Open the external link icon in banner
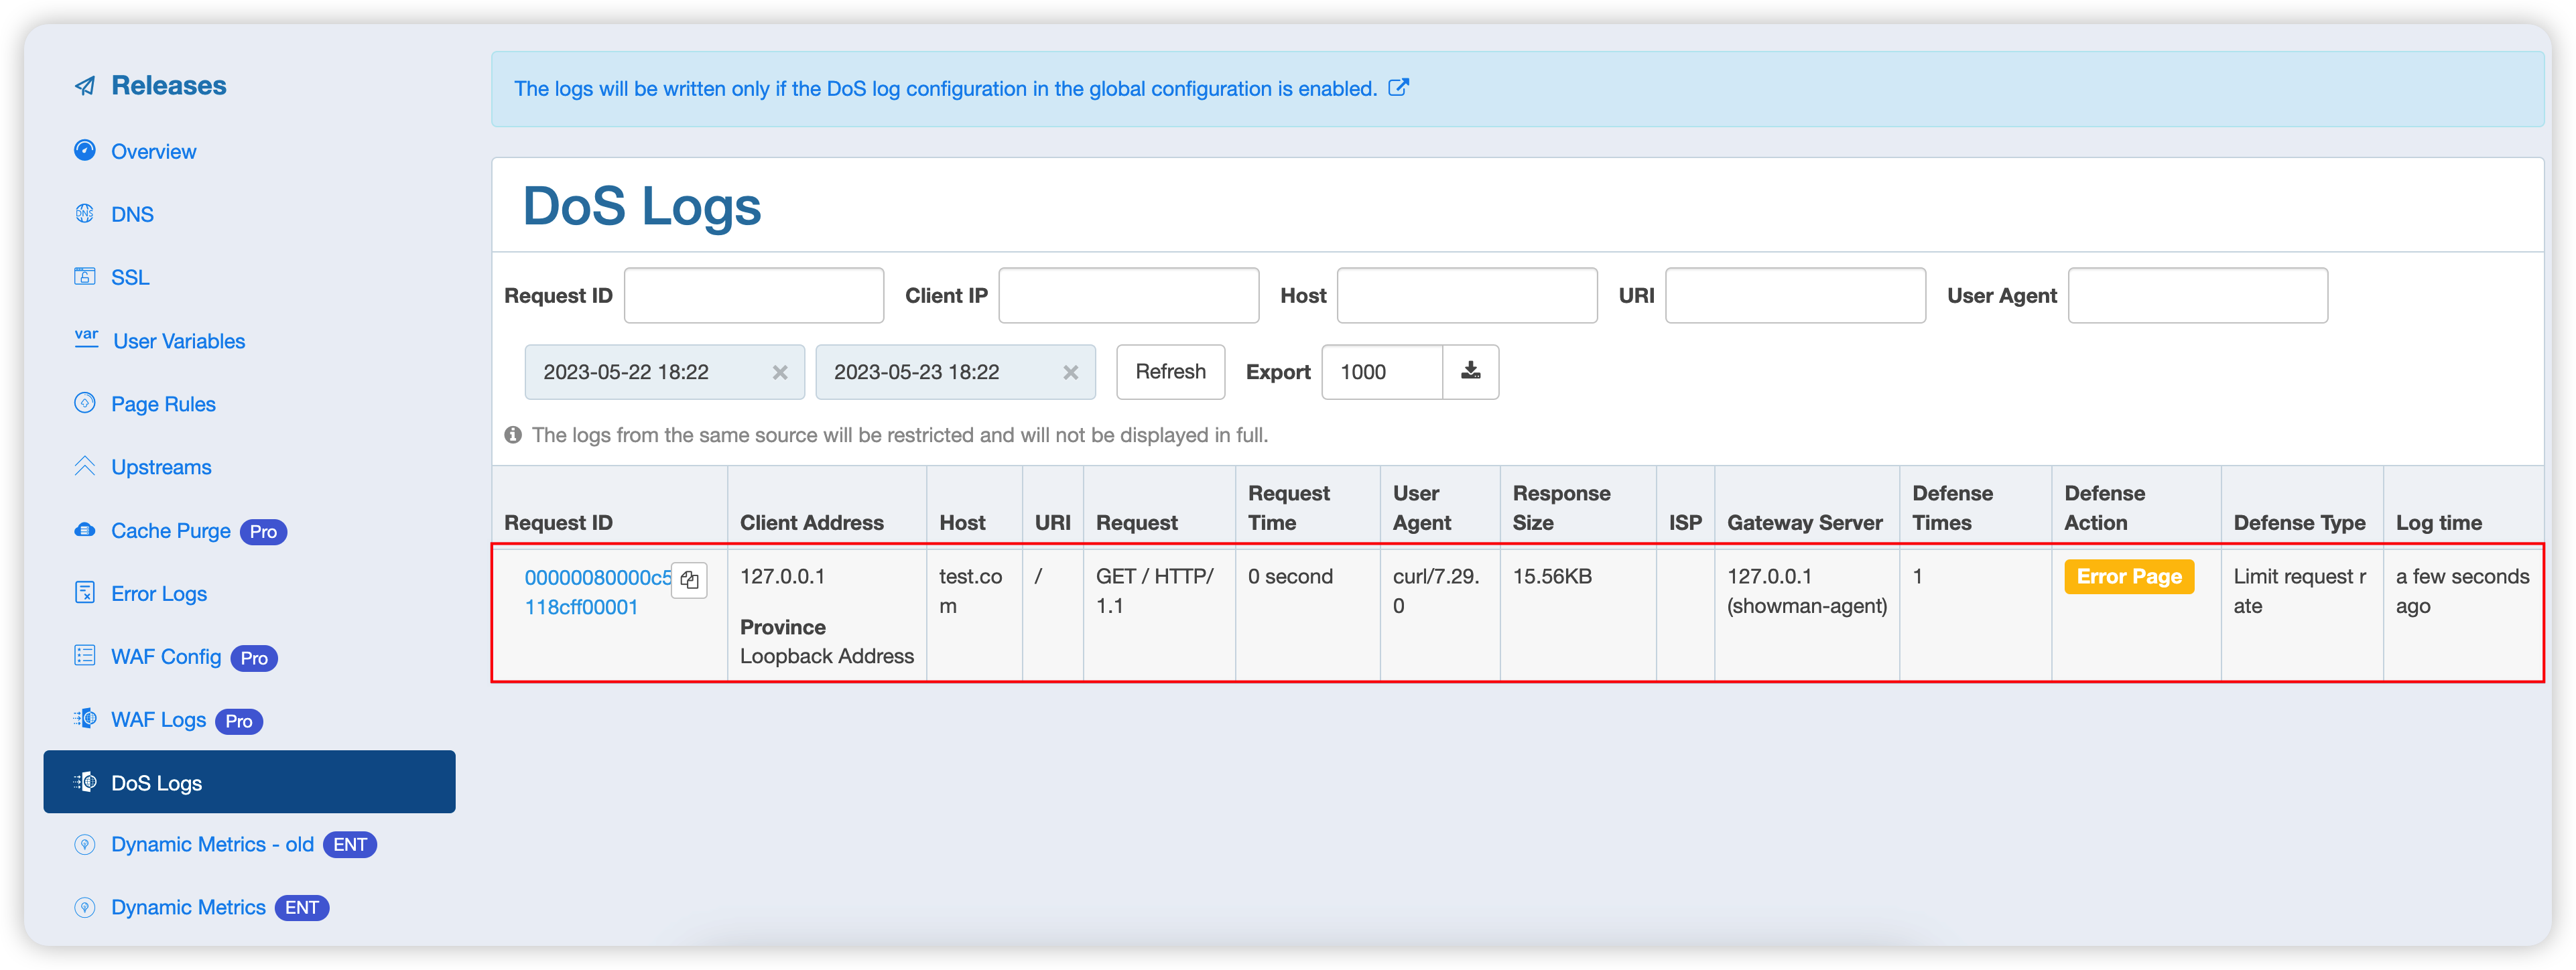 [x=1399, y=88]
